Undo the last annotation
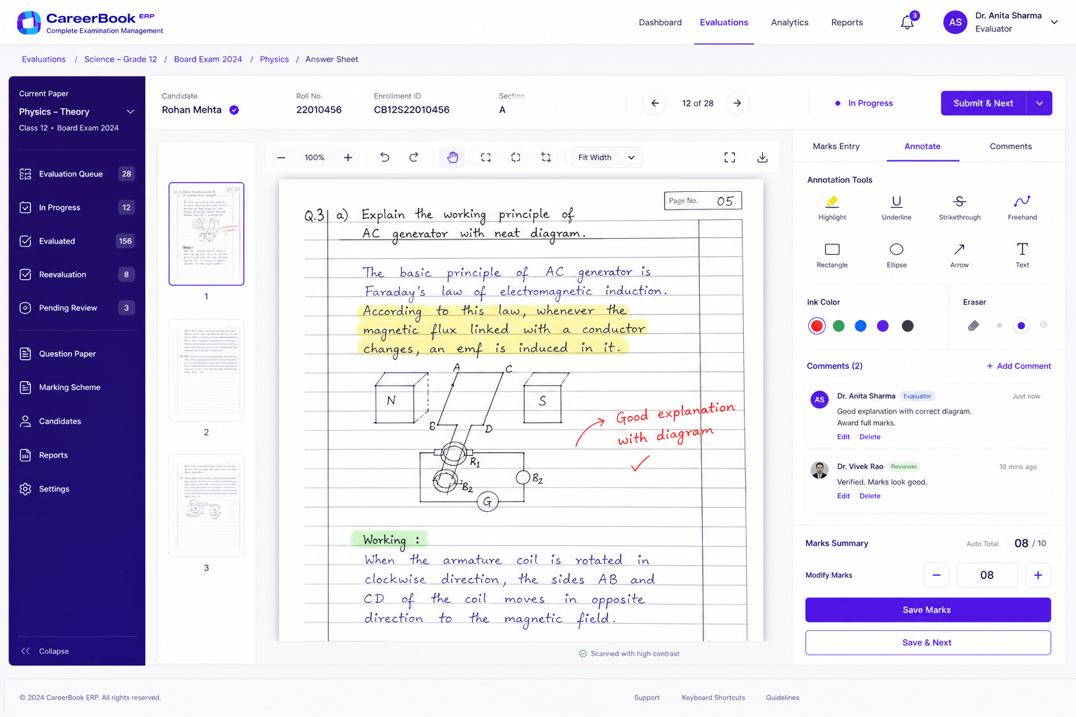The width and height of the screenshot is (1076, 717). (385, 158)
